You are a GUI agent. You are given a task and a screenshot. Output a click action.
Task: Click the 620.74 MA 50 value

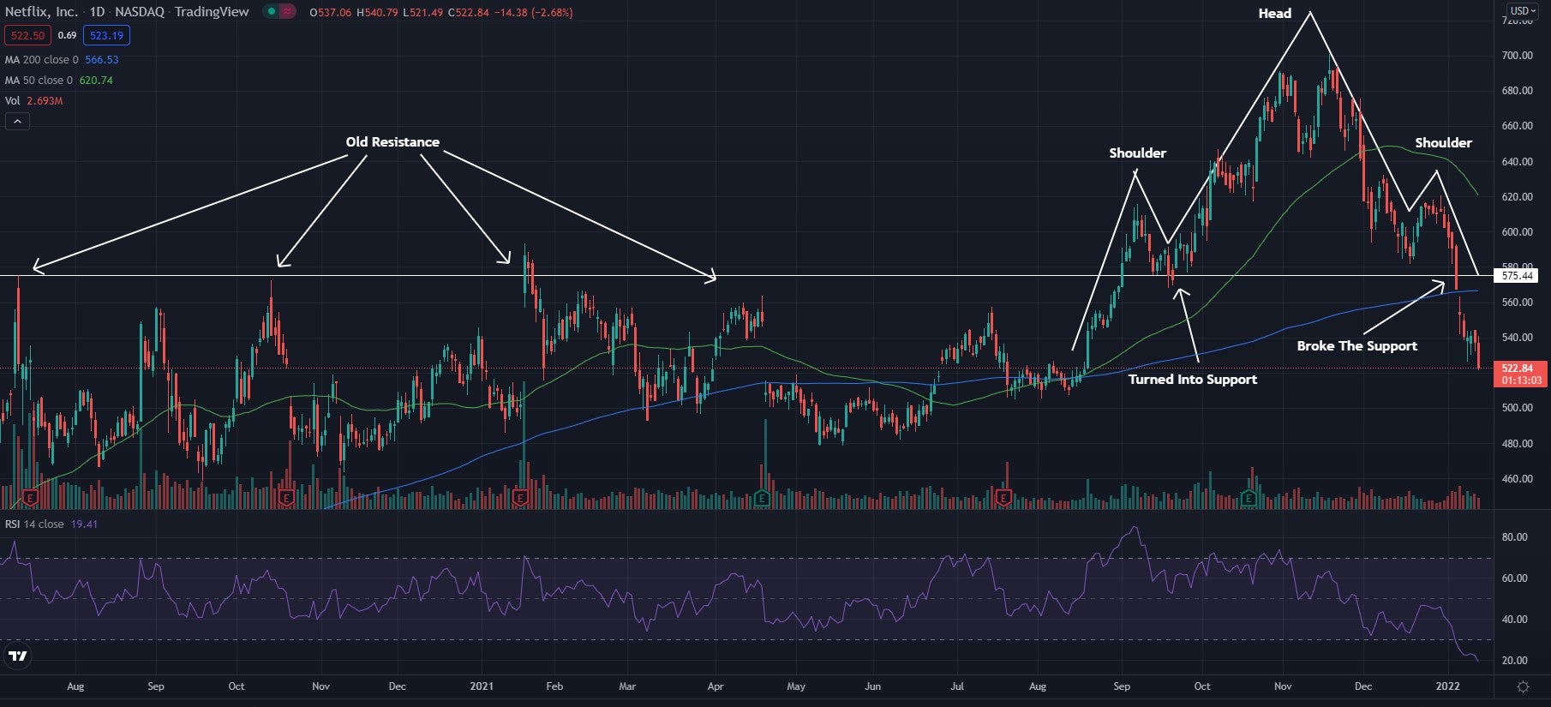click(96, 81)
